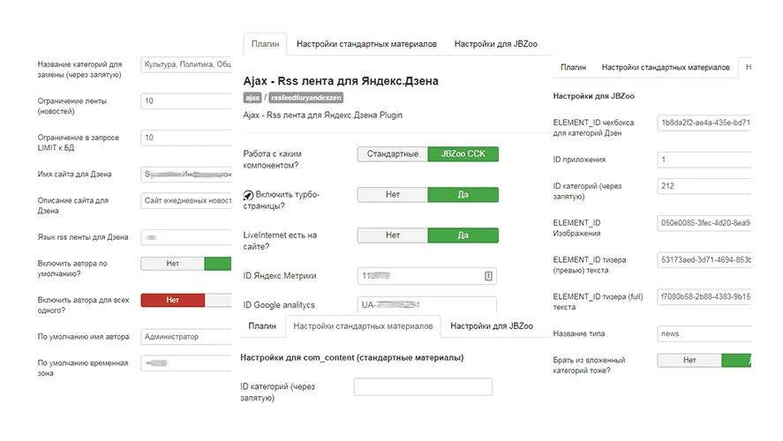This screenshot has width=783, height=441.
Task: Click ELEMENT_ID image field starting 050e0085
Action: 704,223
